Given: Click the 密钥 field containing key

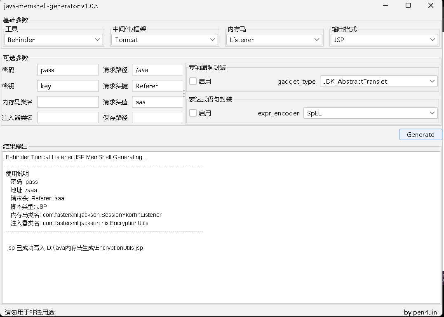Looking at the screenshot, I should point(68,85).
